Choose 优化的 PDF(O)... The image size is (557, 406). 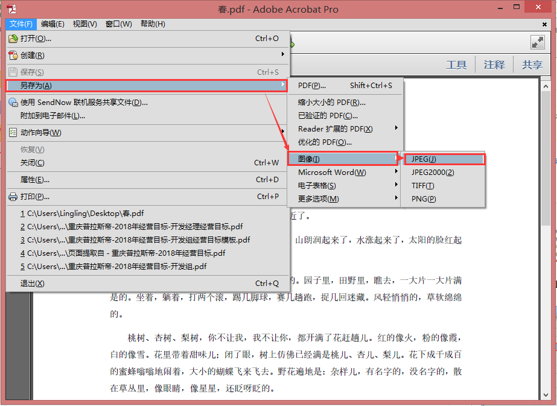click(345, 142)
